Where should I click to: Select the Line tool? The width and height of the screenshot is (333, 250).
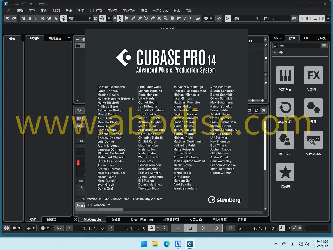[185, 18]
